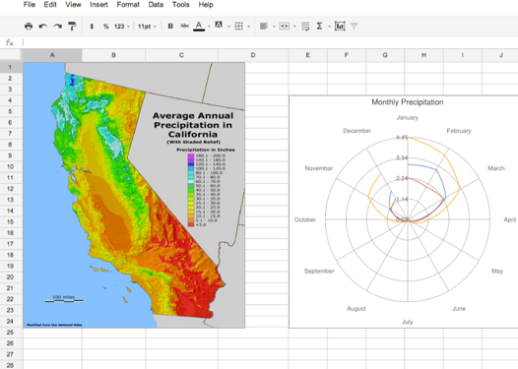Toggle bold formatting

170,26
